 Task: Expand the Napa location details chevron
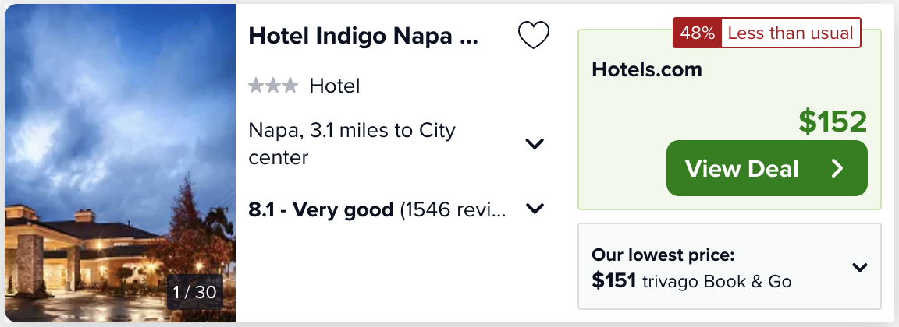[535, 143]
